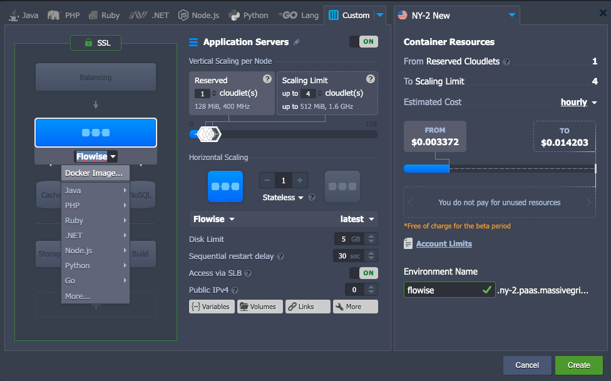
Task: Select the NoSQL layer block
Action: 143,195
